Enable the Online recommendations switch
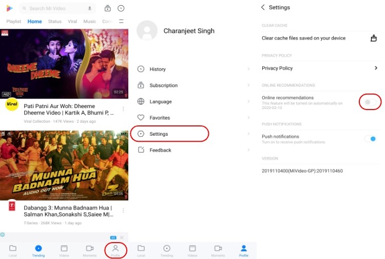385x259 pixels. coord(370,102)
